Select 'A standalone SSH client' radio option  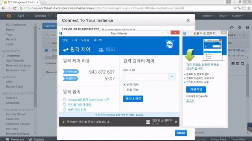(x=103, y=30)
